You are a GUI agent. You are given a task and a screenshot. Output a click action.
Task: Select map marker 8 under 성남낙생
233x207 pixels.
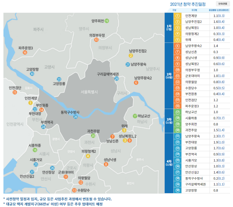tap(106, 164)
